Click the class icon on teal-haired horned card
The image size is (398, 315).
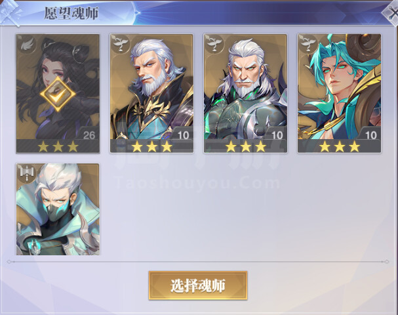coord(307,44)
